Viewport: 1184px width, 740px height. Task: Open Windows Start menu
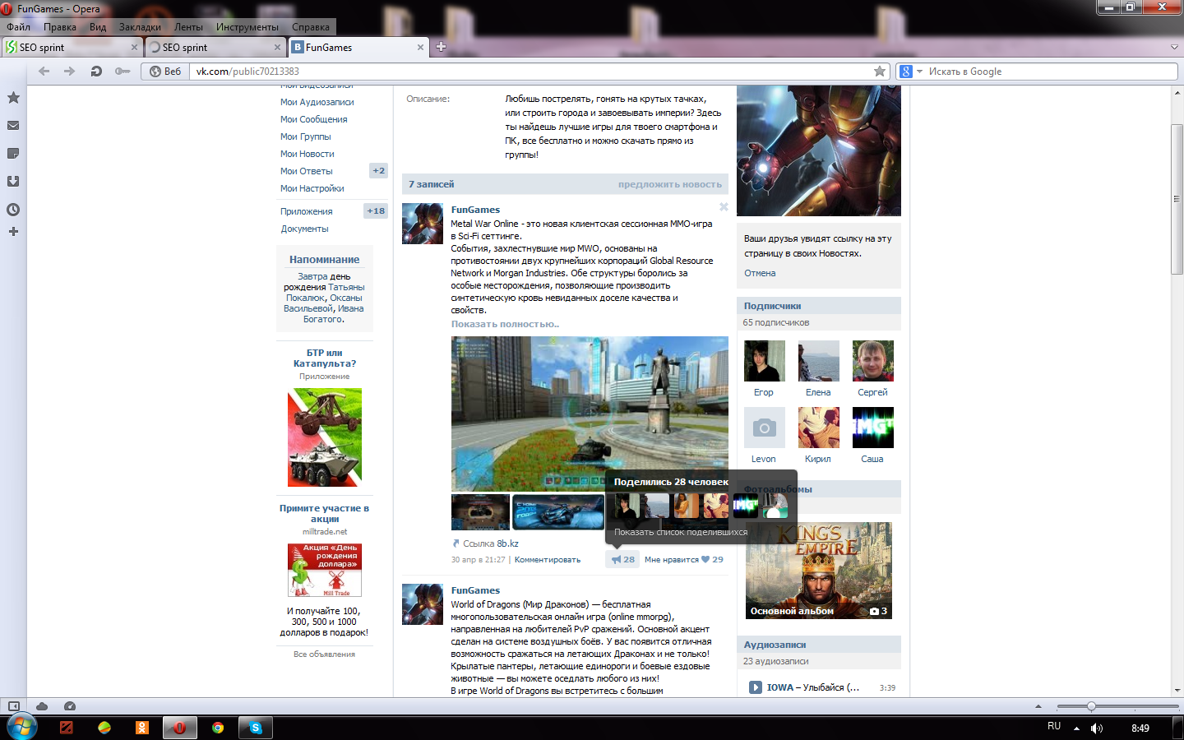point(21,728)
